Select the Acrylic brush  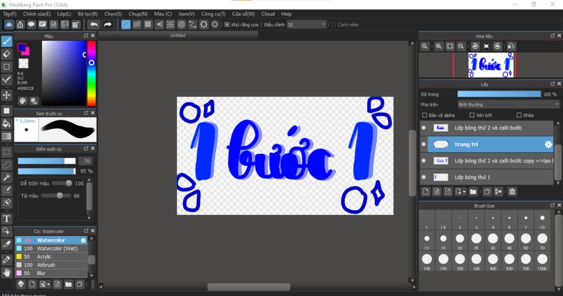click(51, 256)
